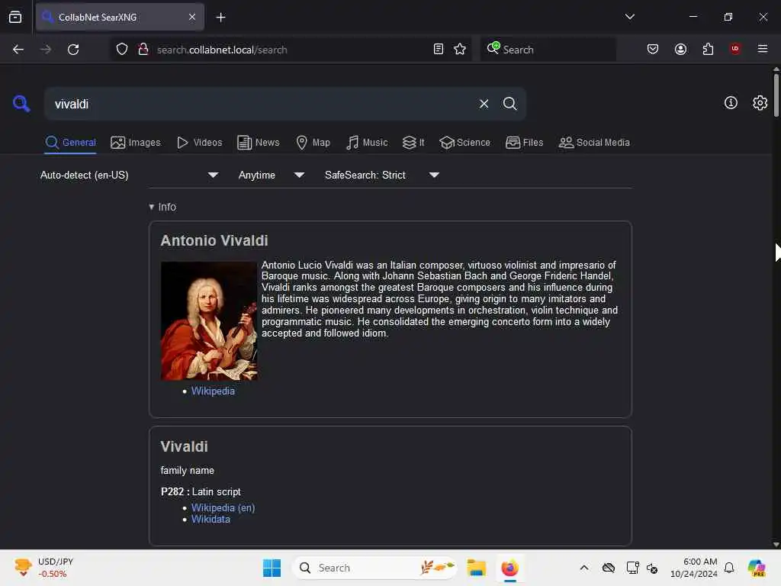Open the Firefox application menu
Viewport: 781px width, 586px height.
pos(762,49)
